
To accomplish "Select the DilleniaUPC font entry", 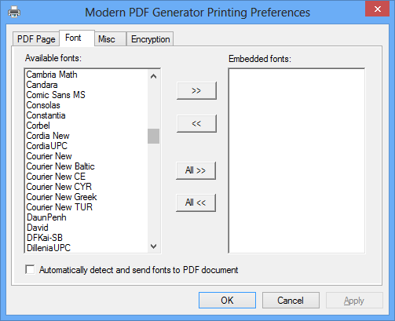I will click(x=49, y=248).
